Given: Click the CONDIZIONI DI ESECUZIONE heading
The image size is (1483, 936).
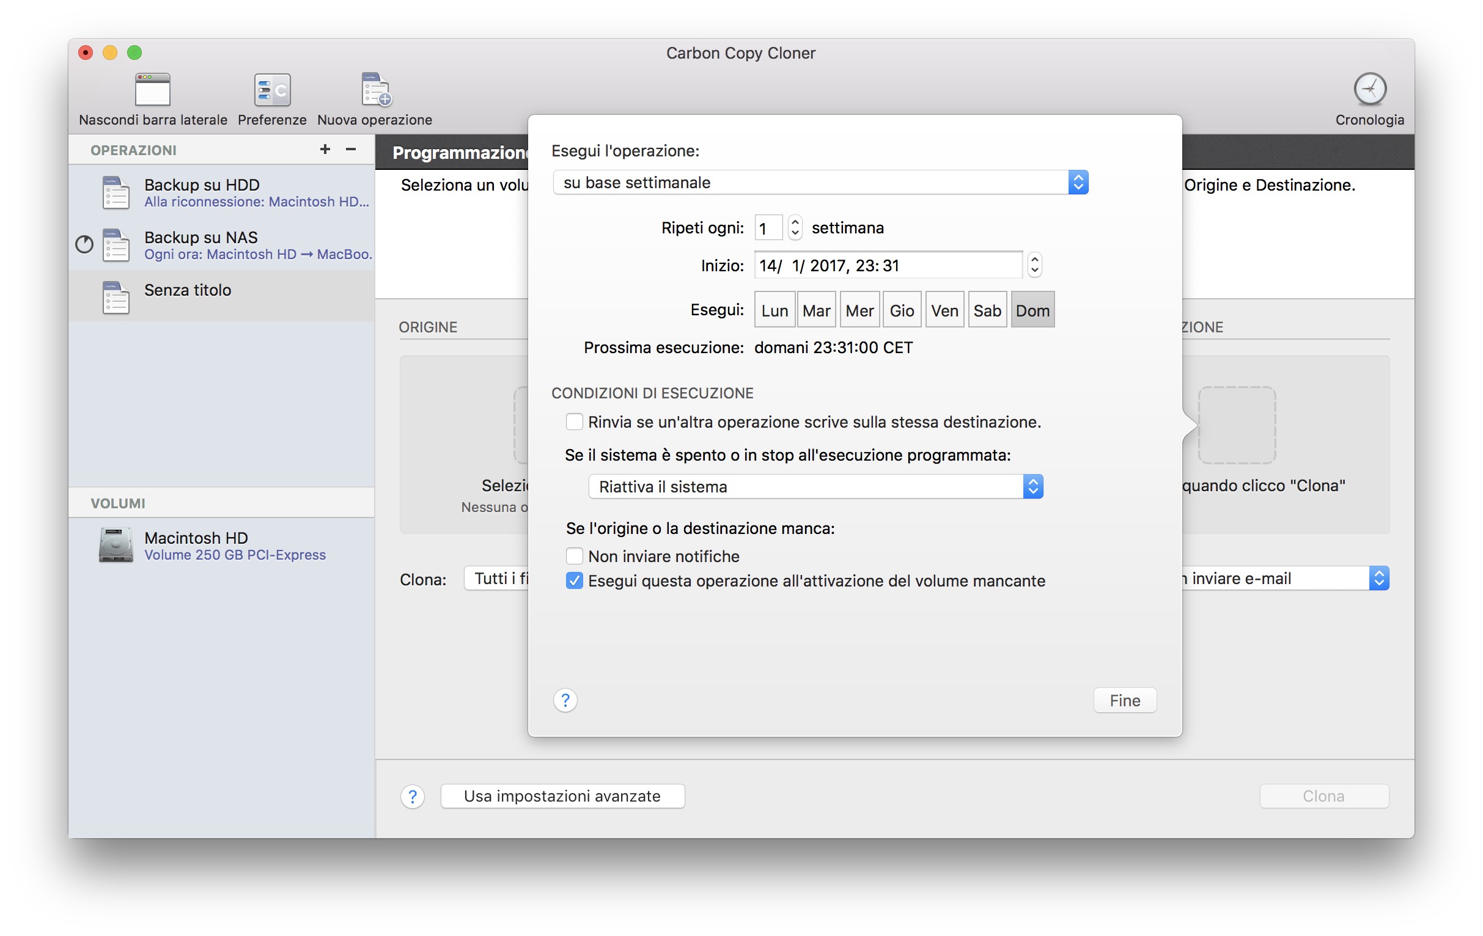Looking at the screenshot, I should coord(652,393).
